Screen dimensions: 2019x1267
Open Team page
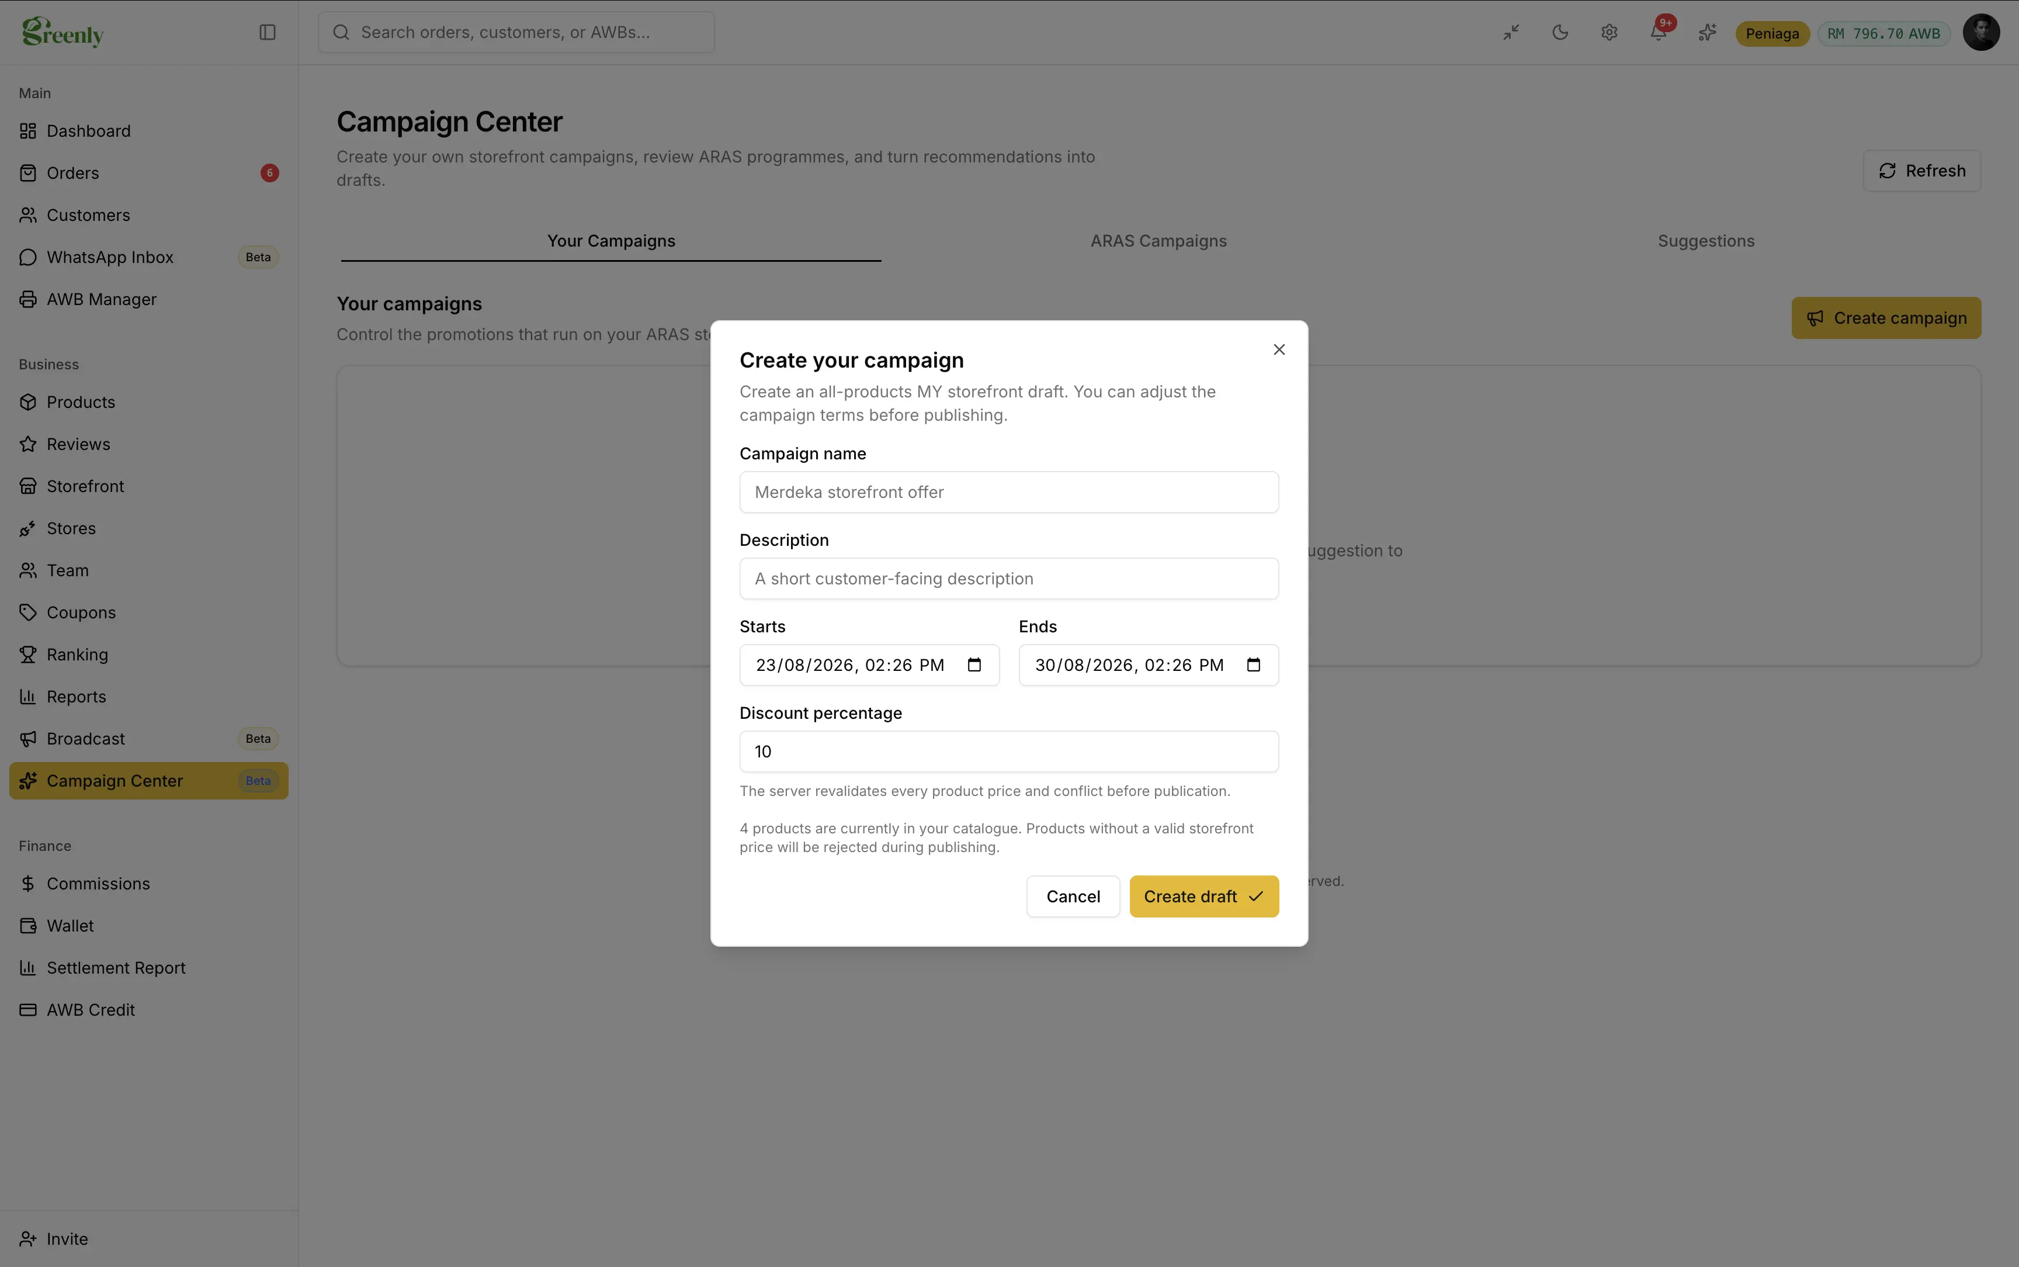coord(149,570)
